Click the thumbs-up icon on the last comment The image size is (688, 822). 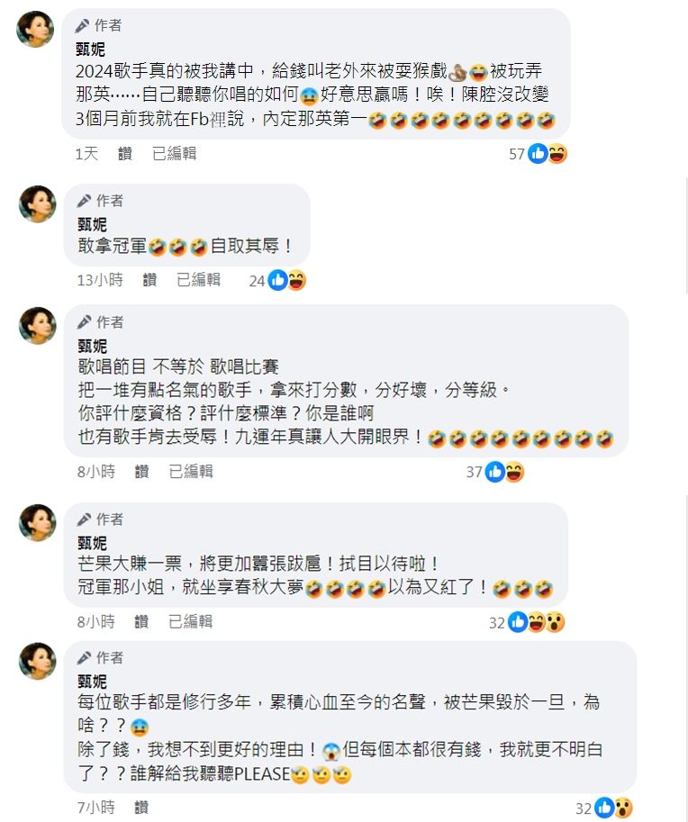pyautogui.click(x=604, y=808)
